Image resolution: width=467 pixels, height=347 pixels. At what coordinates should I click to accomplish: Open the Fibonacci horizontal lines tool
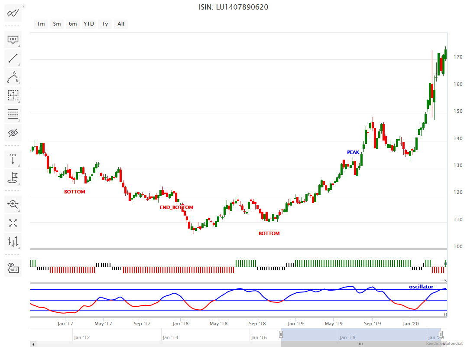click(x=13, y=114)
